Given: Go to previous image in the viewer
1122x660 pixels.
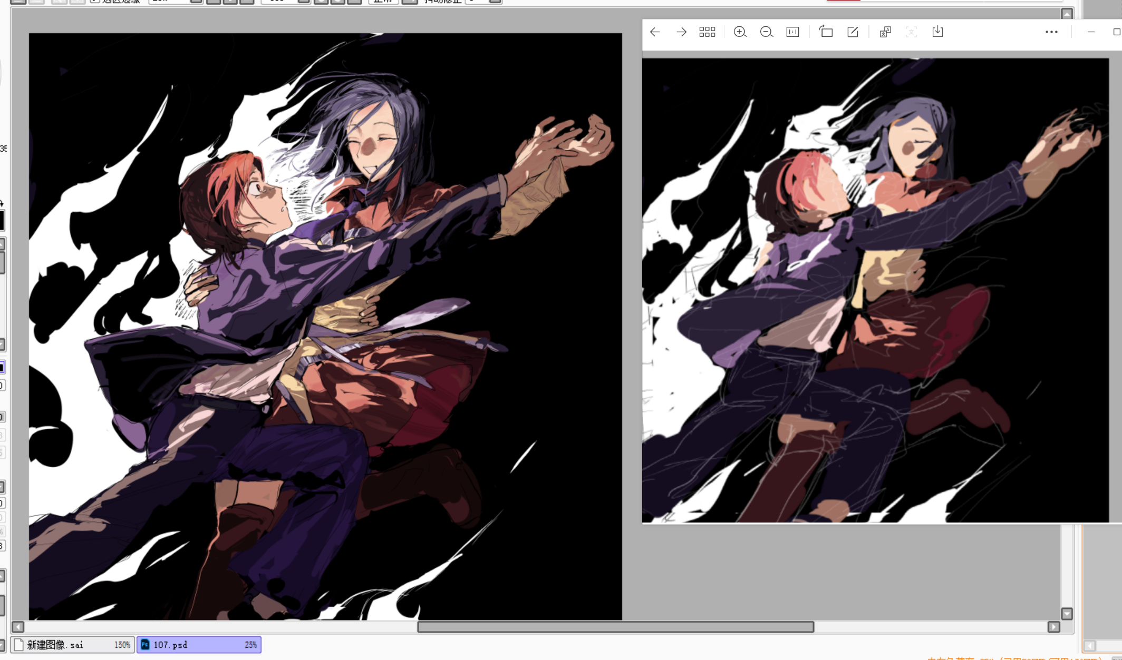Looking at the screenshot, I should [655, 32].
